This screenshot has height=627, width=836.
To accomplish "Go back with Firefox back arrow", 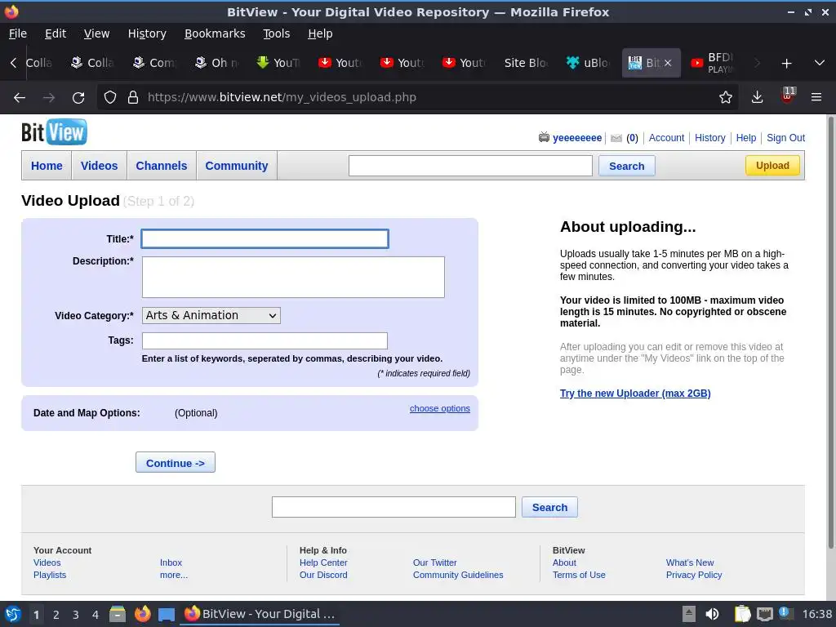I will pyautogui.click(x=20, y=97).
